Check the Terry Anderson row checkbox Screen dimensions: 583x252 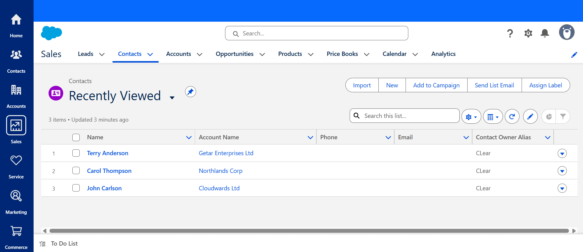click(76, 153)
